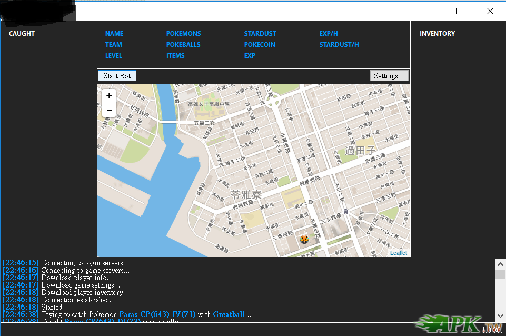506x336 pixels.
Task: Open the Settings... dialog
Action: [x=389, y=76]
